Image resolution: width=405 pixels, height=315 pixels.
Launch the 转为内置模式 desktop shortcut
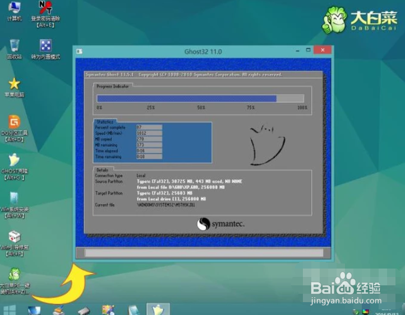46,49
